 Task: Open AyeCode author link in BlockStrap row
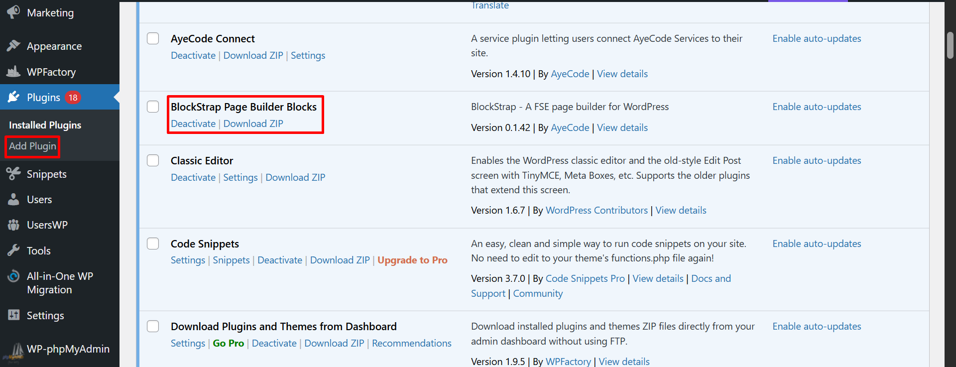(x=570, y=127)
